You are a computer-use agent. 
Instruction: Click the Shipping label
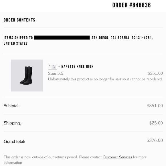(12, 123)
